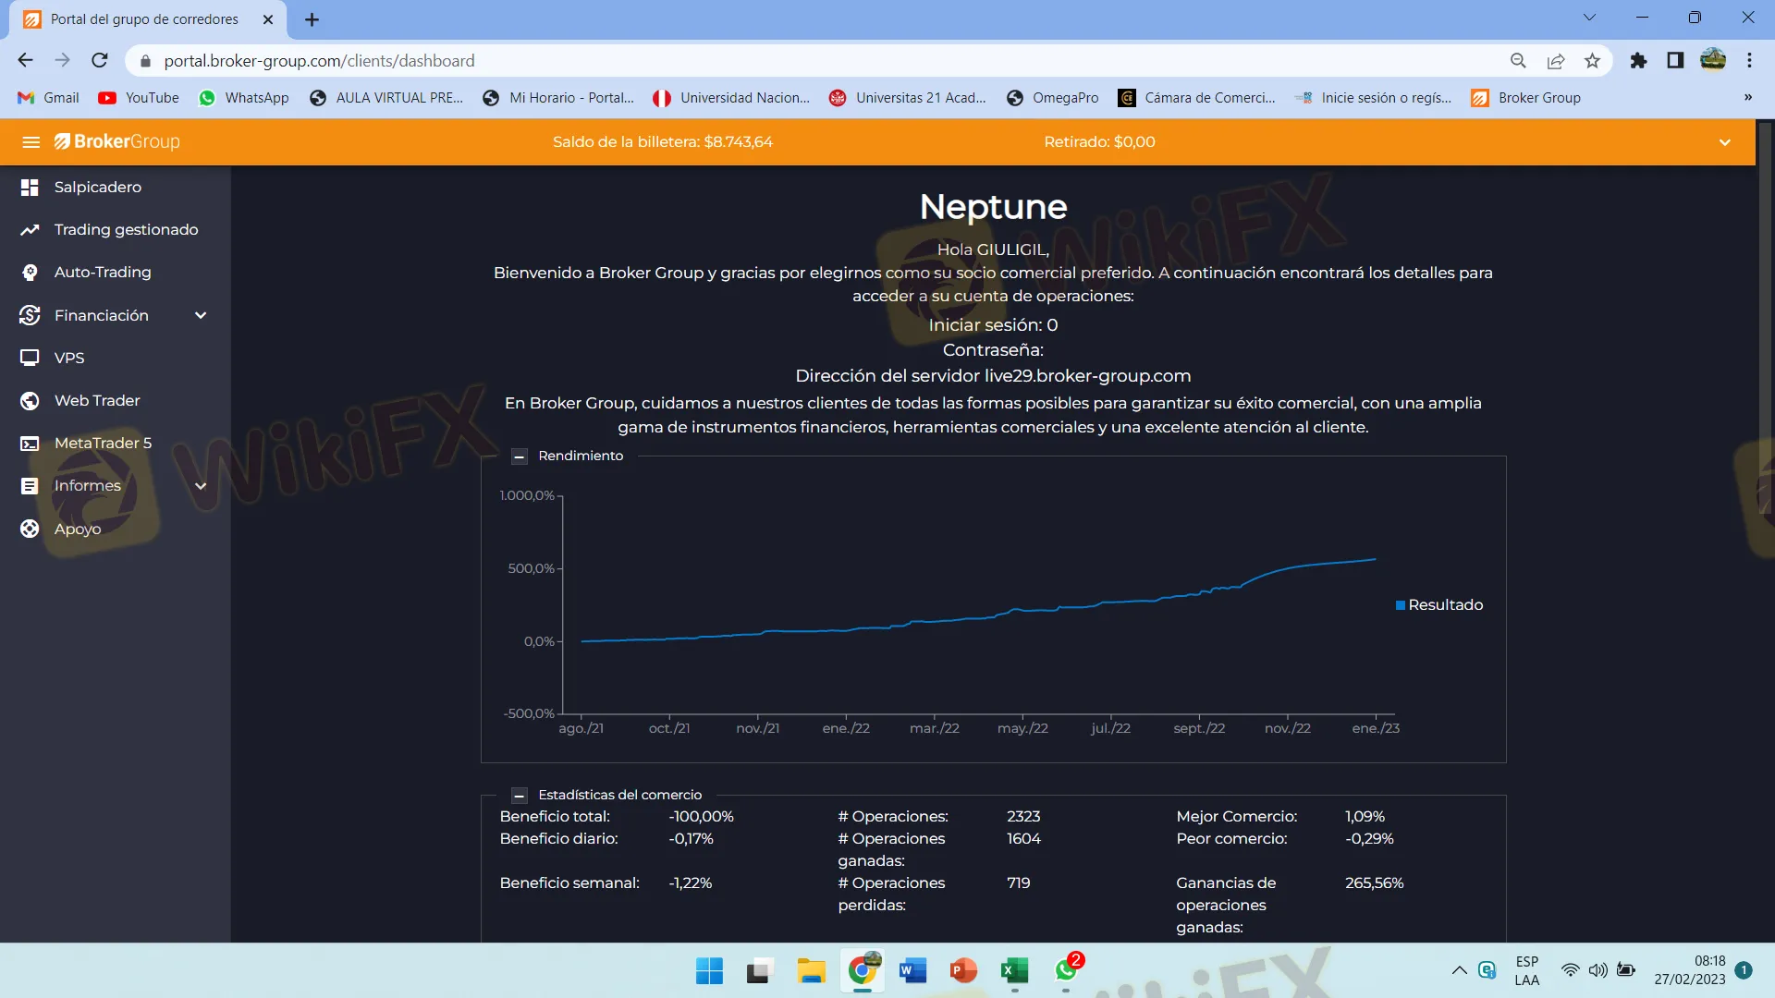Expand the Informes submenu chevron
The image size is (1775, 998).
[x=201, y=486]
